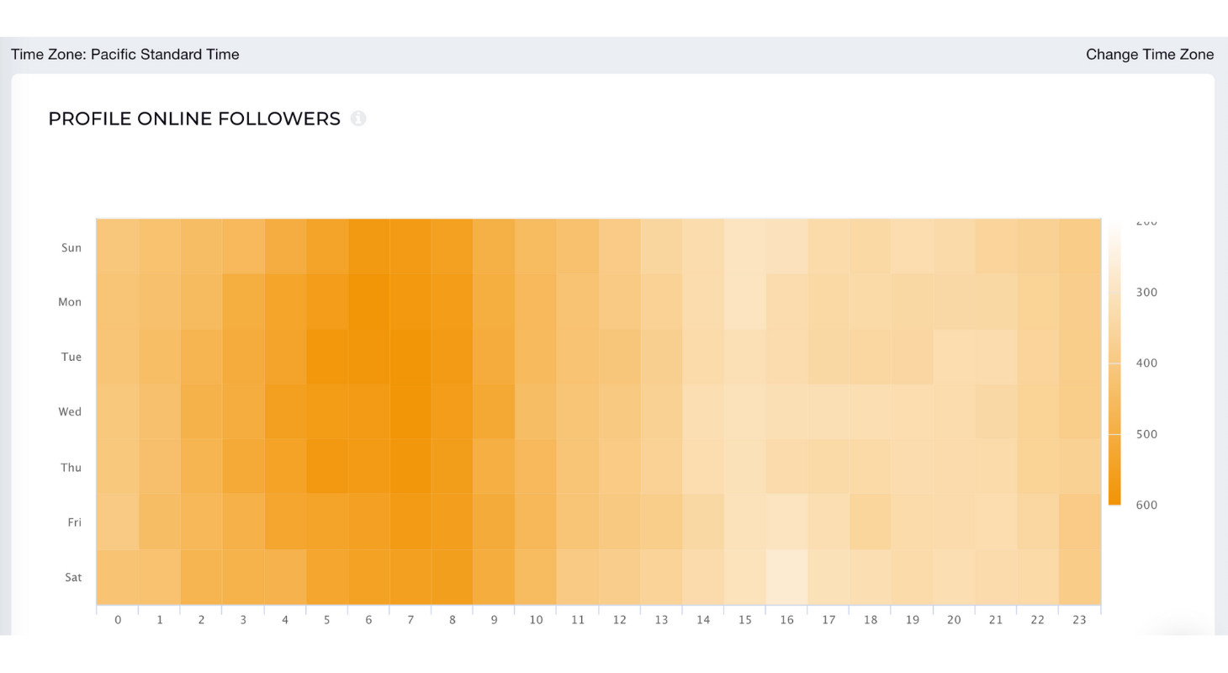Viewport: 1228px width, 673px height.
Task: Click the Time Zone: Pacific Standard Time label
Action: (125, 55)
